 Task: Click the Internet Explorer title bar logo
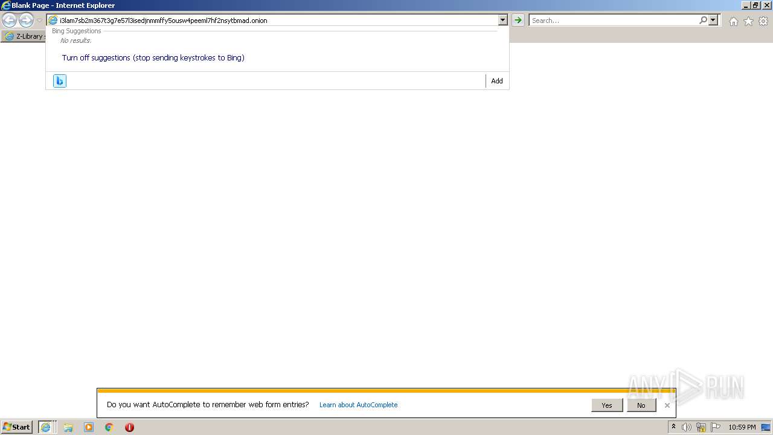6,5
